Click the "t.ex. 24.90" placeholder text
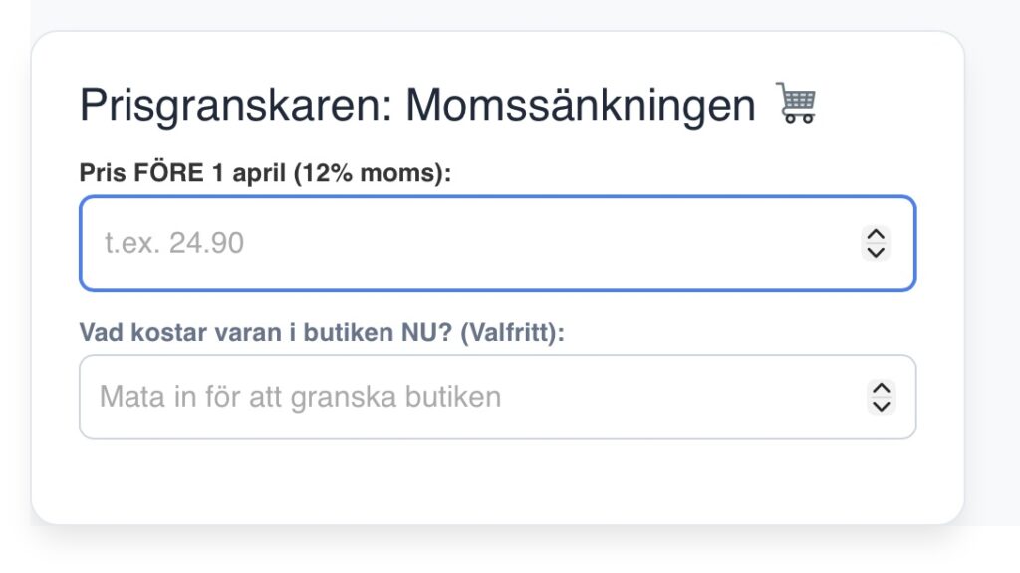This screenshot has height=573, width=1020. pyautogui.click(x=174, y=243)
